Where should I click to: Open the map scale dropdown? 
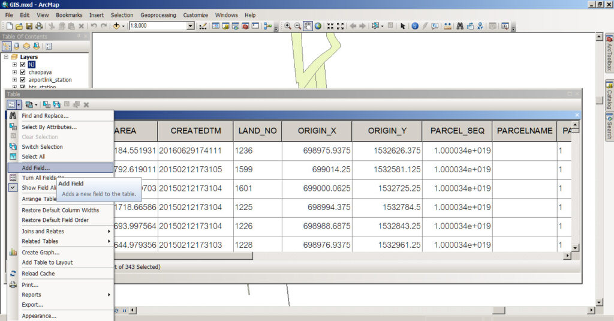pyautogui.click(x=191, y=26)
